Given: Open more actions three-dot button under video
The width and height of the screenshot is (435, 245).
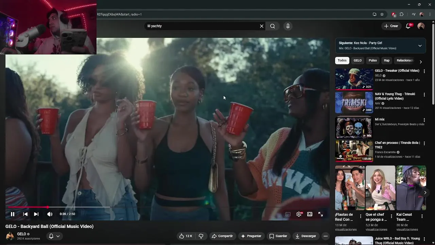Looking at the screenshot, I should point(325,236).
